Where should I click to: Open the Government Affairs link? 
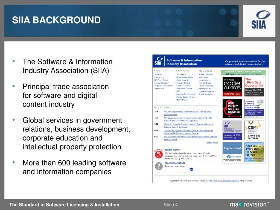click(185, 77)
